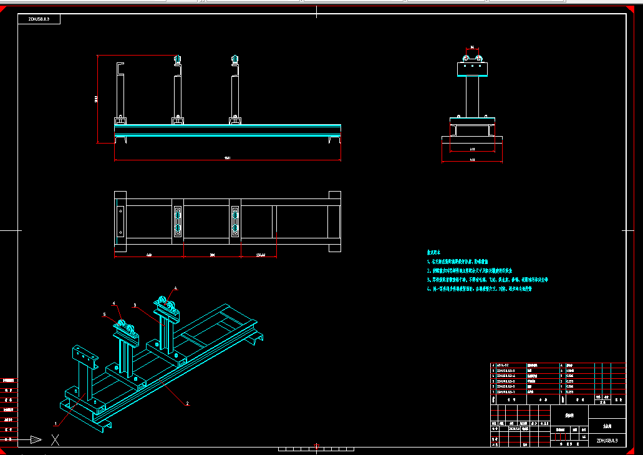Pick balloon number 6 label
This screenshot has height=455, width=643.
114,303
